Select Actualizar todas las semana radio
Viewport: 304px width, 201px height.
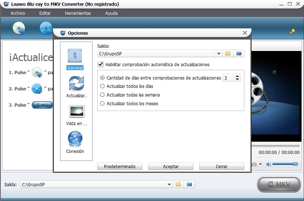pyautogui.click(x=102, y=95)
